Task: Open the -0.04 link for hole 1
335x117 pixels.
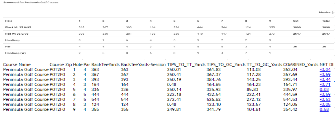Action: tap(324, 69)
